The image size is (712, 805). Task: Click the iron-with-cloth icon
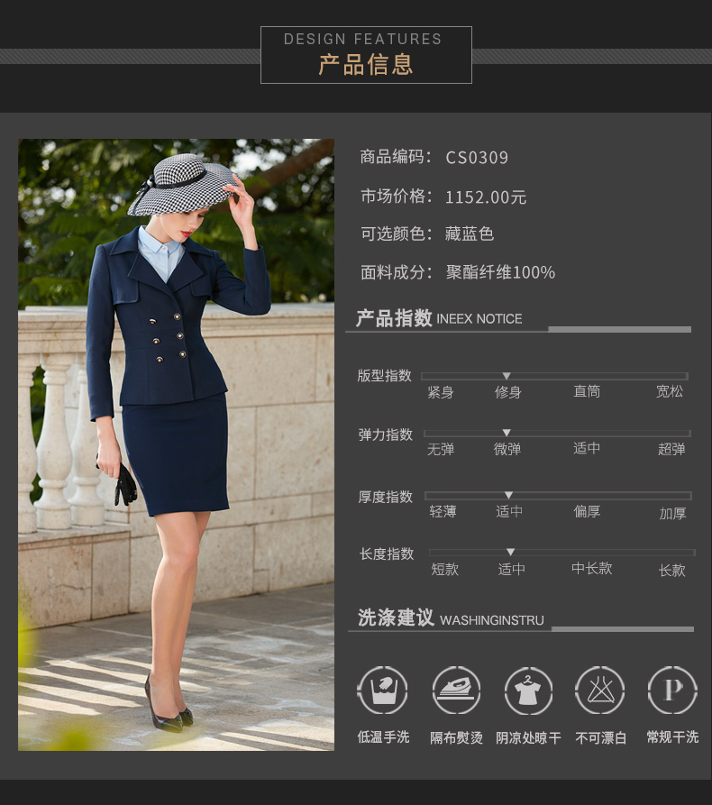[456, 691]
